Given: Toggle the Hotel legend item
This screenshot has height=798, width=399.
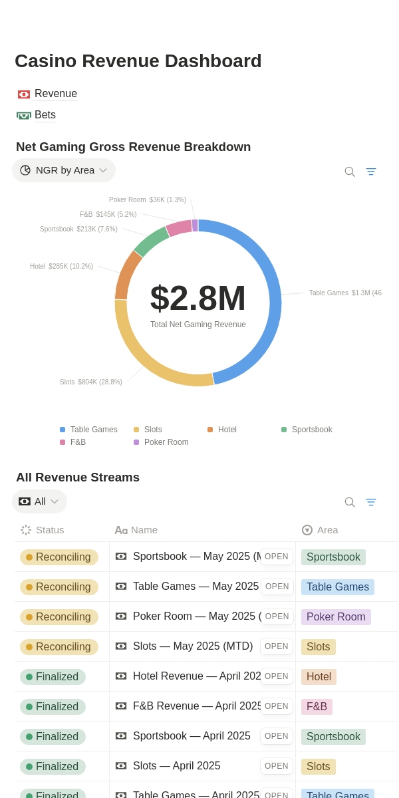Looking at the screenshot, I should (222, 430).
